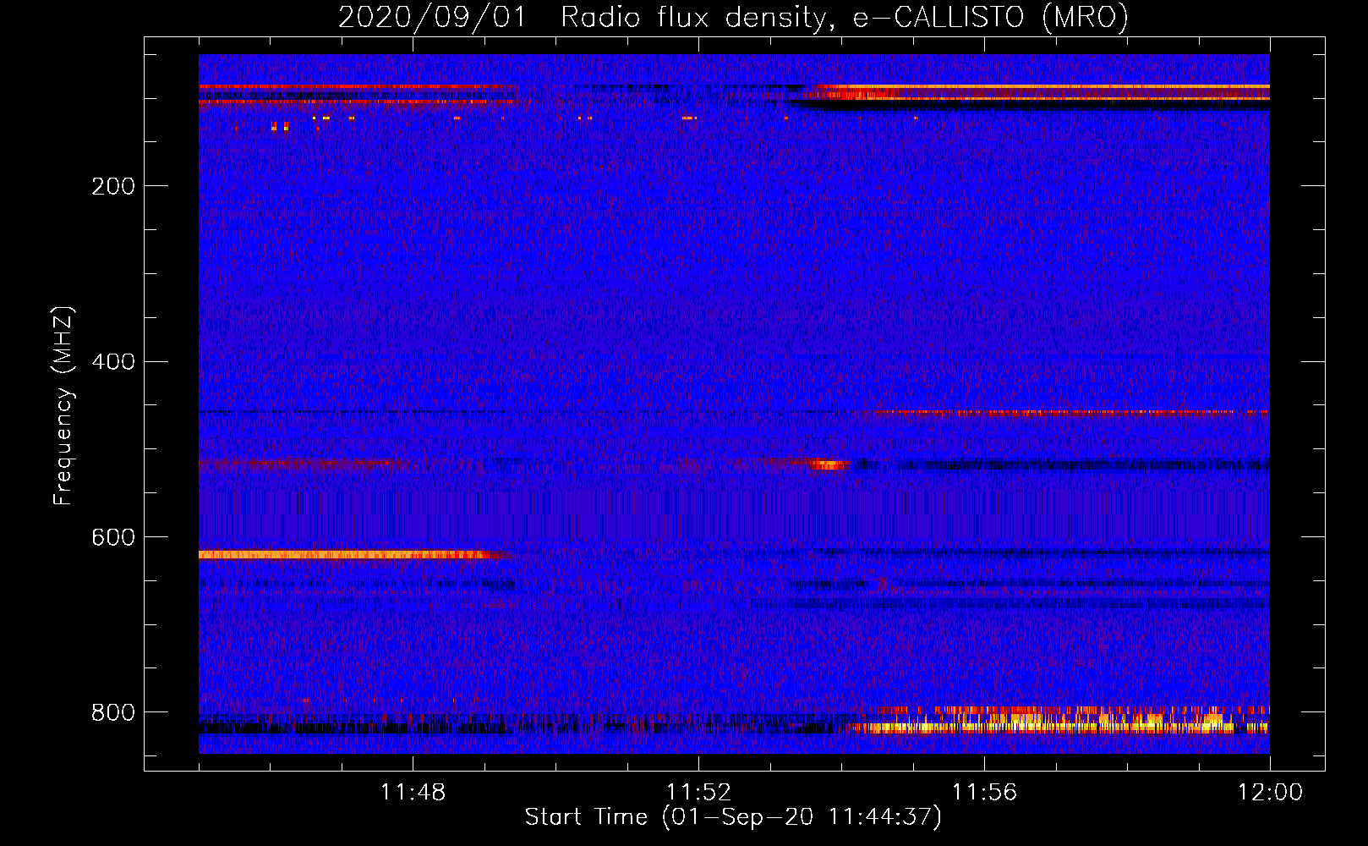Click the 11:48 time tick label
The width and height of the screenshot is (1368, 846).
point(413,793)
